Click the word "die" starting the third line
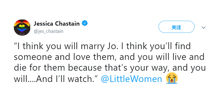The height and width of the screenshot is (106, 217). tap(20, 68)
